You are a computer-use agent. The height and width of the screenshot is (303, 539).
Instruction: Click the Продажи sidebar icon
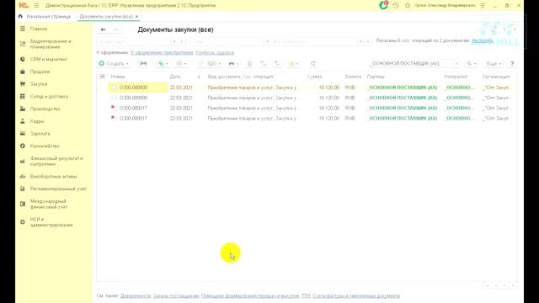tap(23, 72)
